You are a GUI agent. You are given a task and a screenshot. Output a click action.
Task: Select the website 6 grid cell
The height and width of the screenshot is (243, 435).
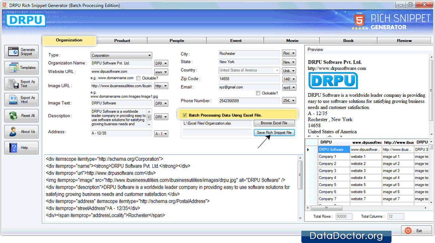[x=366, y=192]
